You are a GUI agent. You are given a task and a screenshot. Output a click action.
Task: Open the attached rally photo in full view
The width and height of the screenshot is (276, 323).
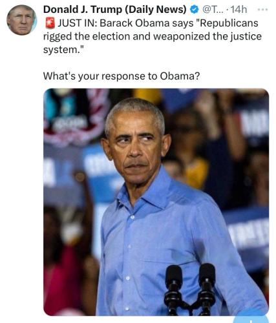(x=156, y=202)
